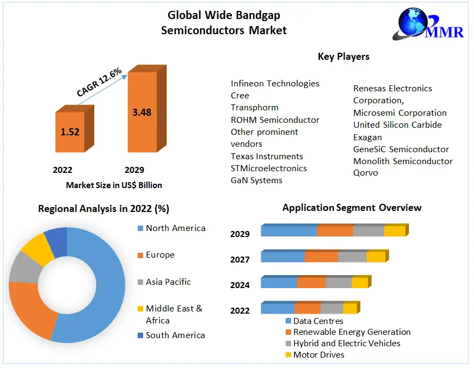Viewport: 474px width, 368px height.
Task: Click the yellow portion of the 2022 application bar
Action: (349, 309)
